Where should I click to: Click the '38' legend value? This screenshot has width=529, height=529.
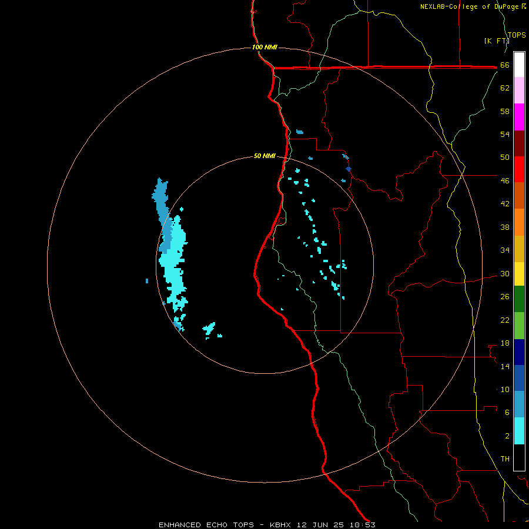[x=505, y=227]
